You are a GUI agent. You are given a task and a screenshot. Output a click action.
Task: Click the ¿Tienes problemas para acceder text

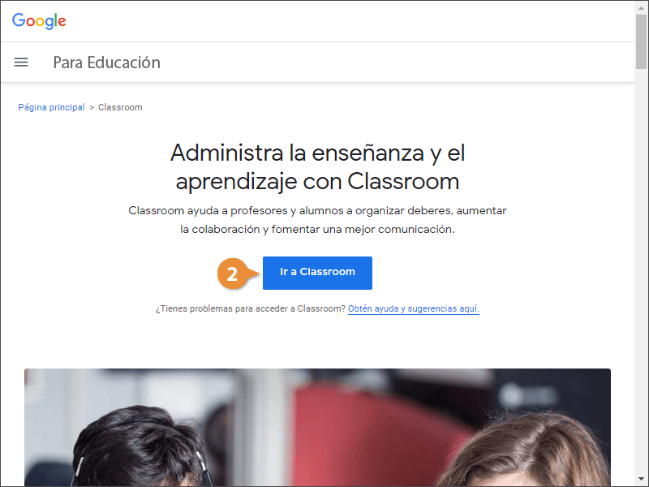click(251, 309)
